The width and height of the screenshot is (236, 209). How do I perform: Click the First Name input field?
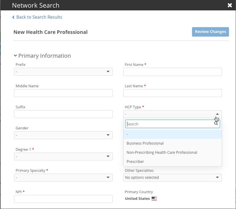(172, 72)
